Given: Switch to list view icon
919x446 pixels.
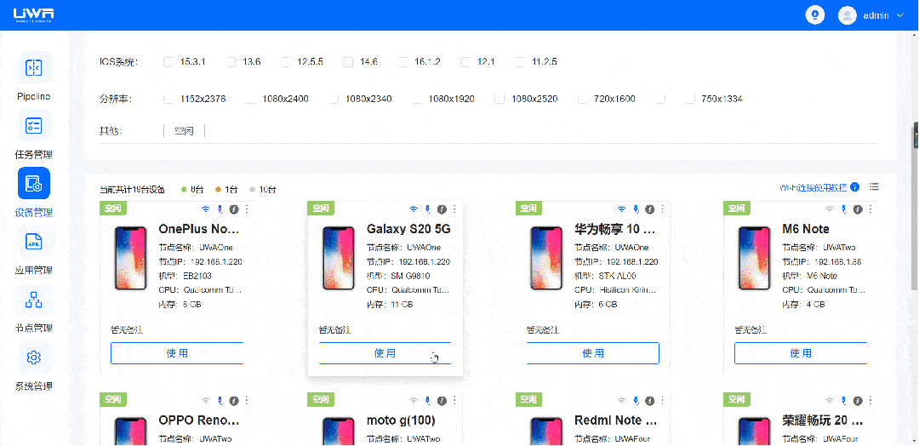Looking at the screenshot, I should pyautogui.click(x=874, y=187).
